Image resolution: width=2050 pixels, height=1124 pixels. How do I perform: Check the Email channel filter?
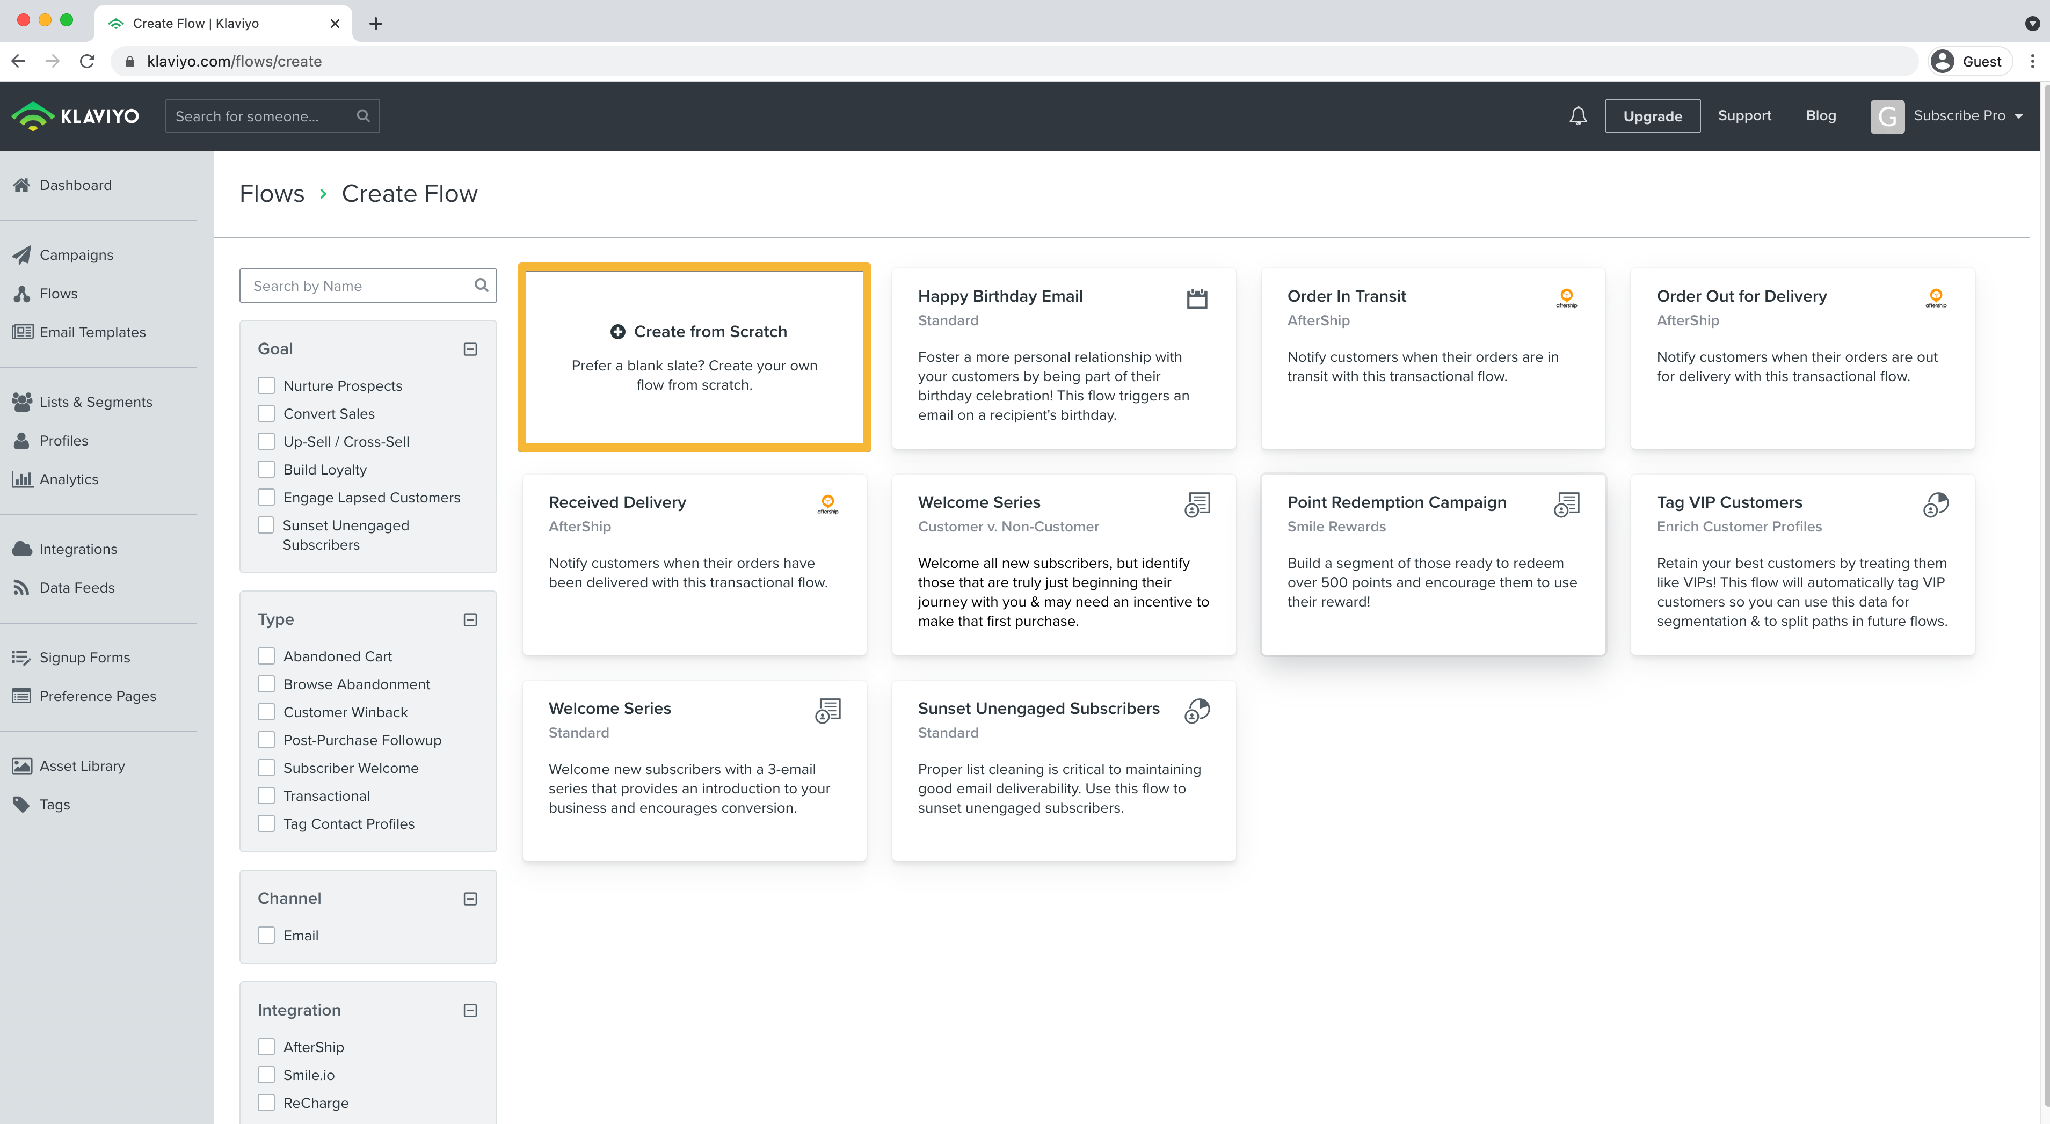click(267, 936)
